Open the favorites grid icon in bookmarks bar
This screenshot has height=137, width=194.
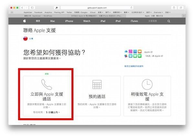[x=12, y=12]
